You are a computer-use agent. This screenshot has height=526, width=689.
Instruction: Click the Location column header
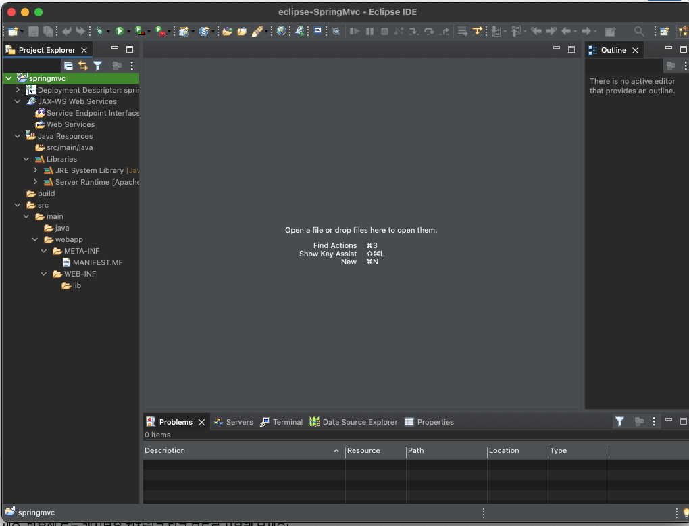517,450
